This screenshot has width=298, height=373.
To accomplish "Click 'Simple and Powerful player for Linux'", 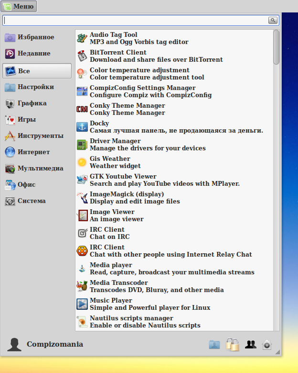I will point(150,307).
